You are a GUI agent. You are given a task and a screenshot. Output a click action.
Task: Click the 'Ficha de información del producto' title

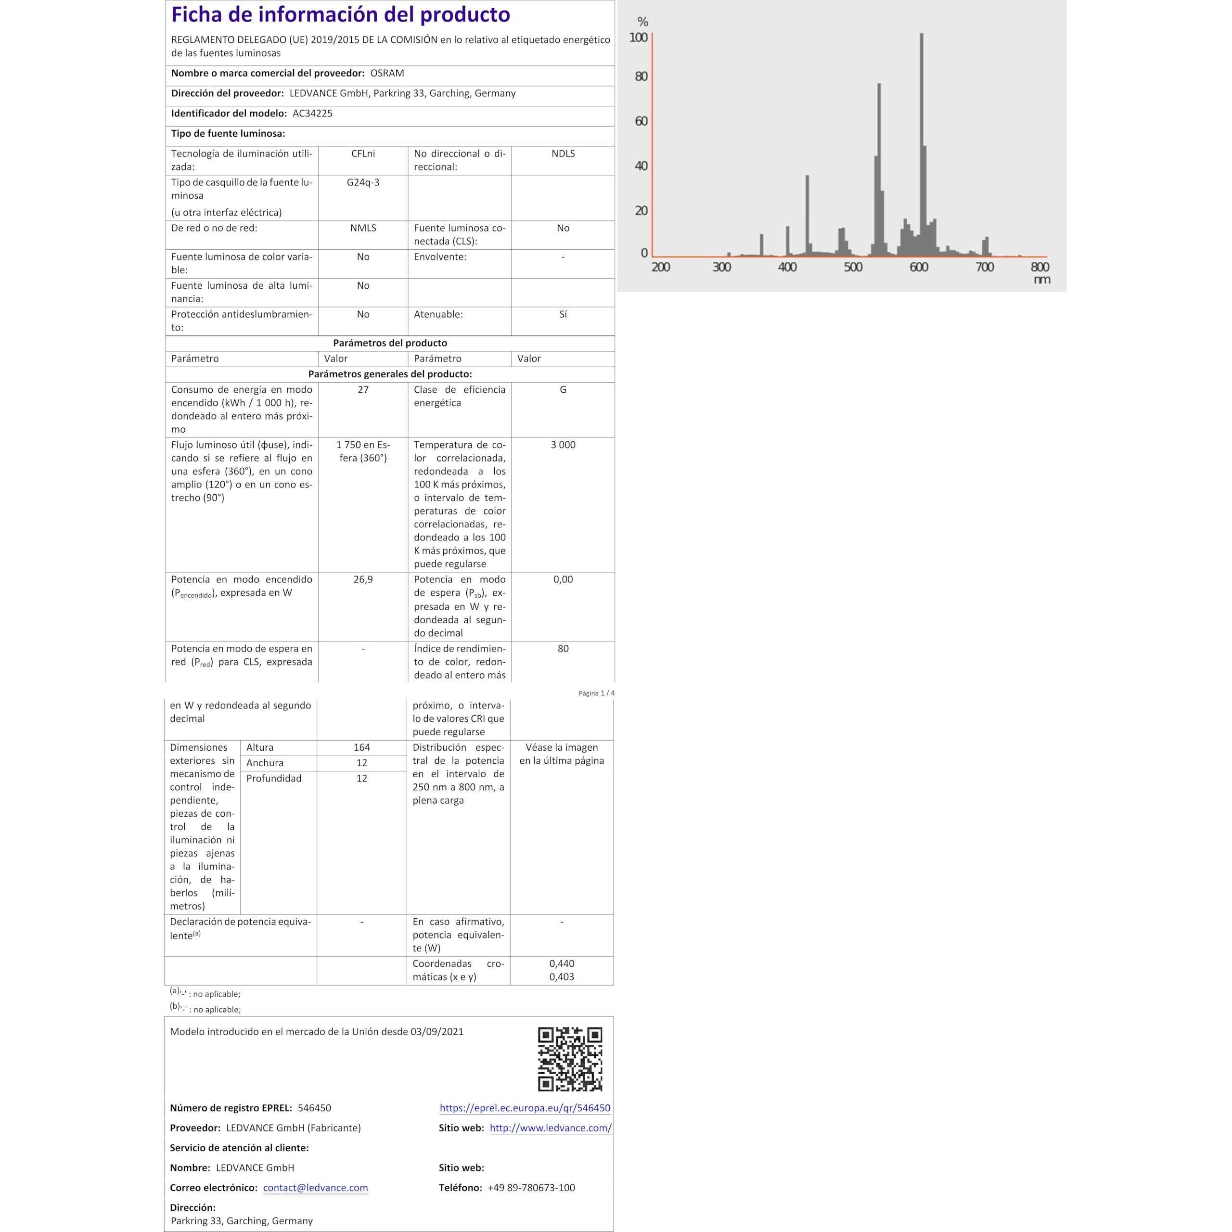coord(341,14)
